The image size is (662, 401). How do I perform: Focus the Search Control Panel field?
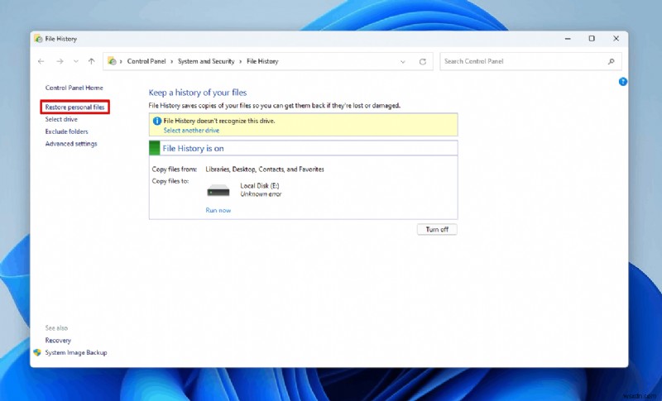[530, 61]
